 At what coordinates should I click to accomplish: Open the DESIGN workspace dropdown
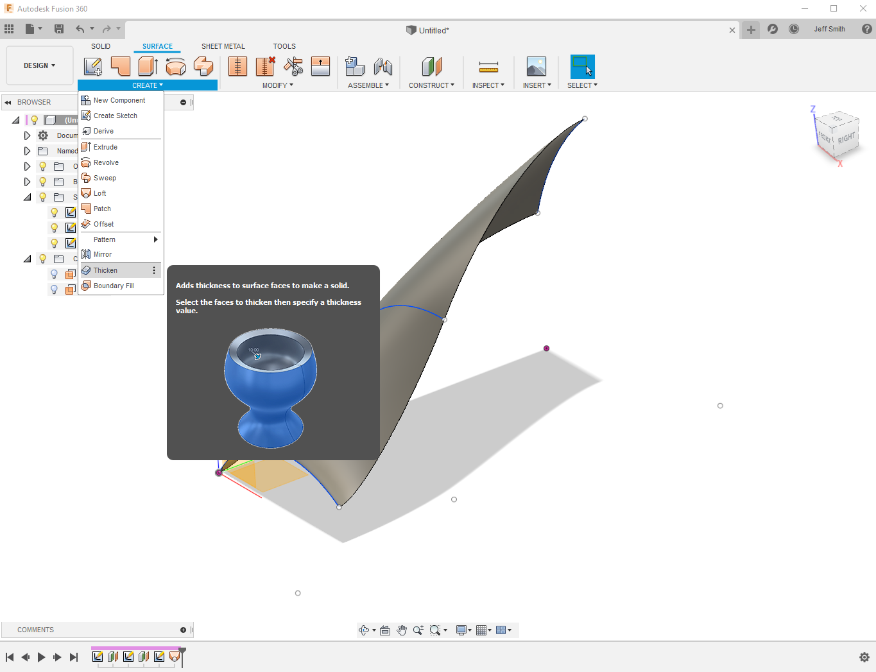coord(40,65)
